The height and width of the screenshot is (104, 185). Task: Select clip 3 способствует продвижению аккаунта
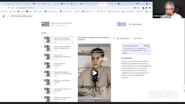[x=58, y=57]
